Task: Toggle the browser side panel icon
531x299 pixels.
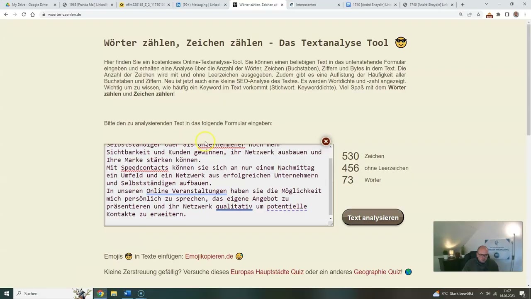Action: coord(507,14)
